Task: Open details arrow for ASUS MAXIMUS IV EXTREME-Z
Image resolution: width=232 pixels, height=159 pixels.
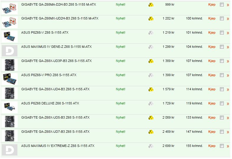Action: point(228,146)
